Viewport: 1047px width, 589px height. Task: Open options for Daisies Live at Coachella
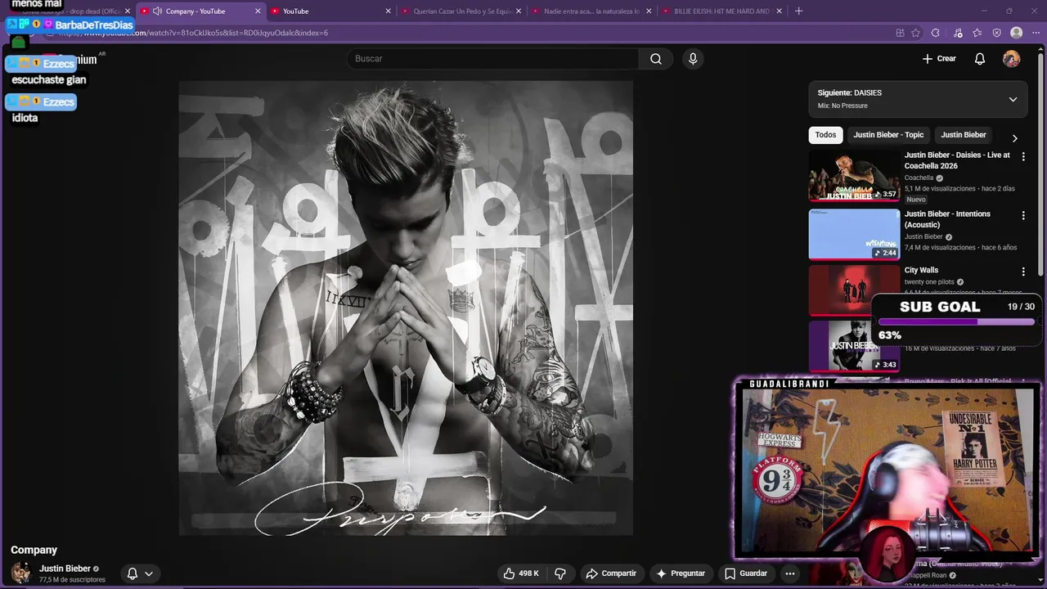pyautogui.click(x=1022, y=156)
